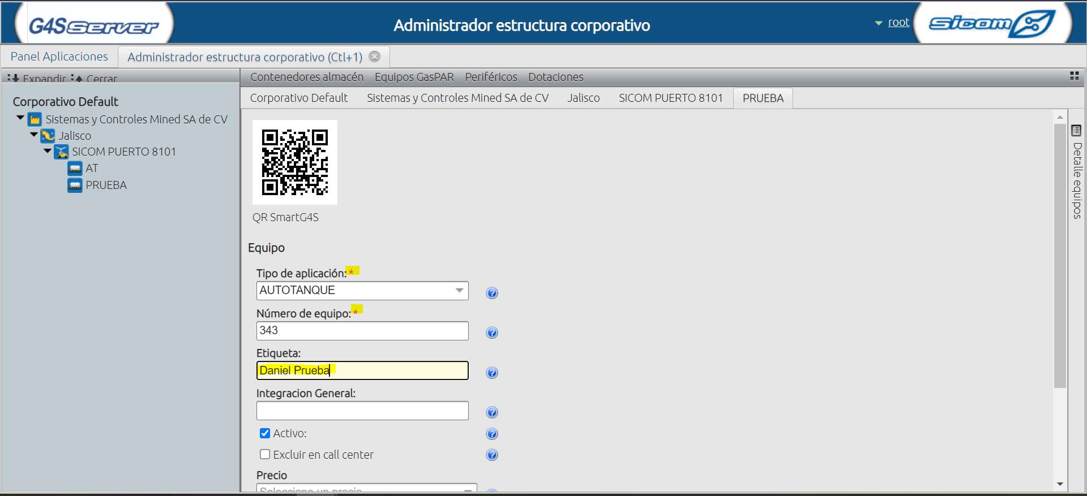Show help for Excluir en call center

[x=492, y=455]
